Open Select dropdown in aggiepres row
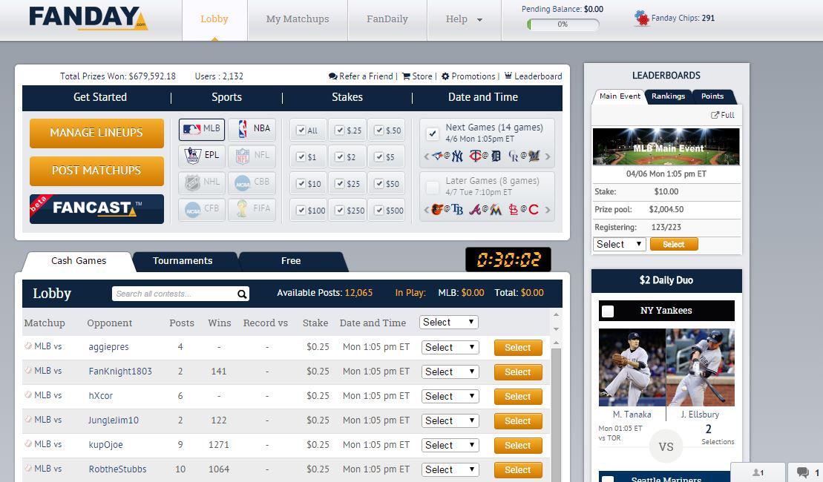This screenshot has width=823, height=482. pos(450,347)
